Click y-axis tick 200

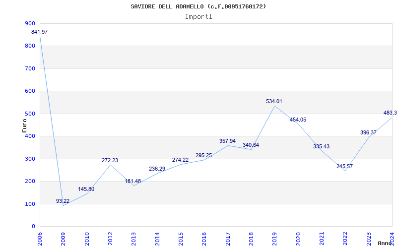(30, 182)
